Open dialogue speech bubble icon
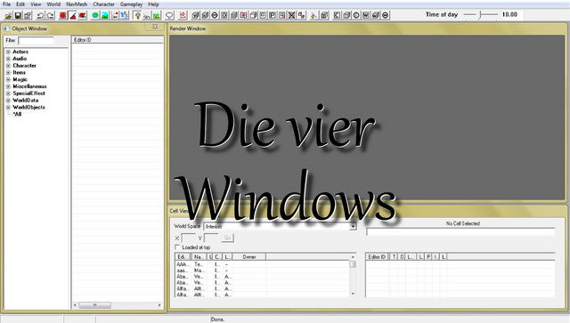570x323 pixels. pos(169,15)
